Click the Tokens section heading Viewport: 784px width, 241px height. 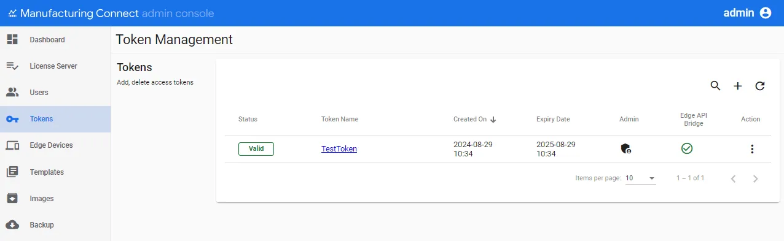point(135,67)
